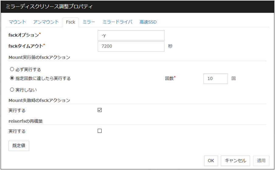Click the OK button
The width and height of the screenshot is (275, 170).
211,161
